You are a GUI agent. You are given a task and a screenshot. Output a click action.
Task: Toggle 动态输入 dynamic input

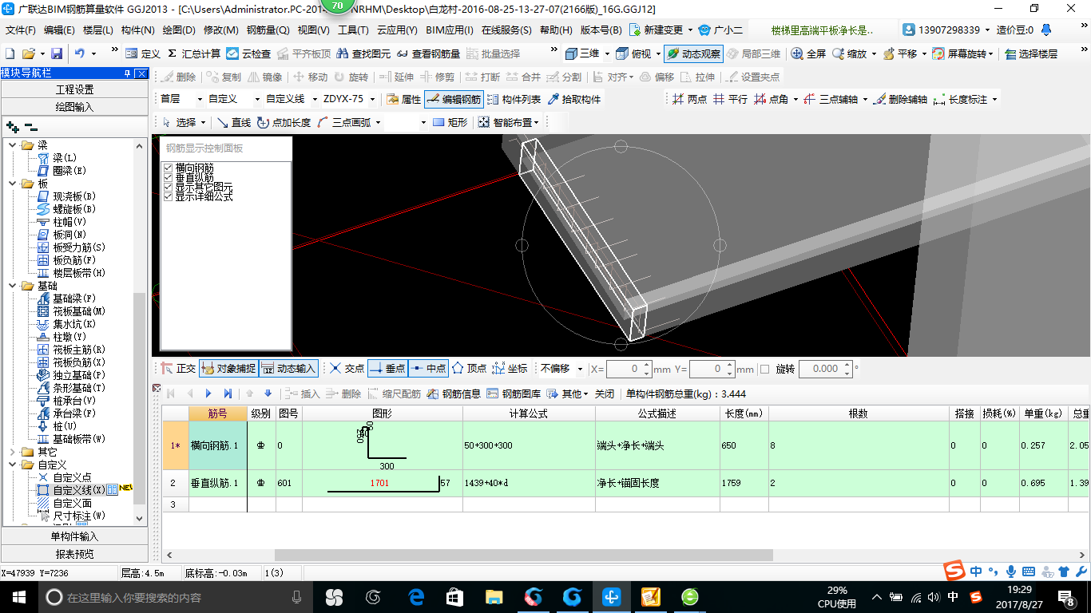pos(288,369)
